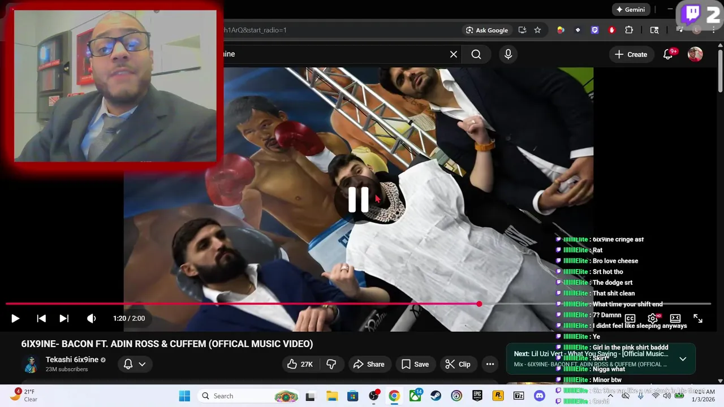Start voice search with the microphone icon
This screenshot has height=407, width=724.
pyautogui.click(x=508, y=54)
